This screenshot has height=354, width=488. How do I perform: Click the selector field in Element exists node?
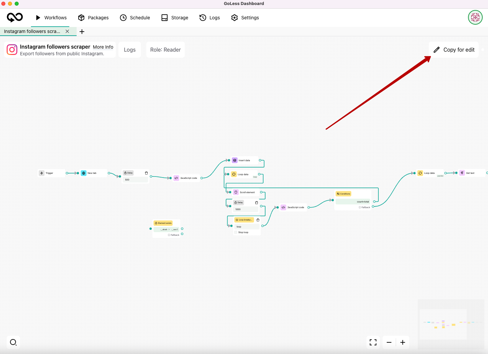(167, 229)
